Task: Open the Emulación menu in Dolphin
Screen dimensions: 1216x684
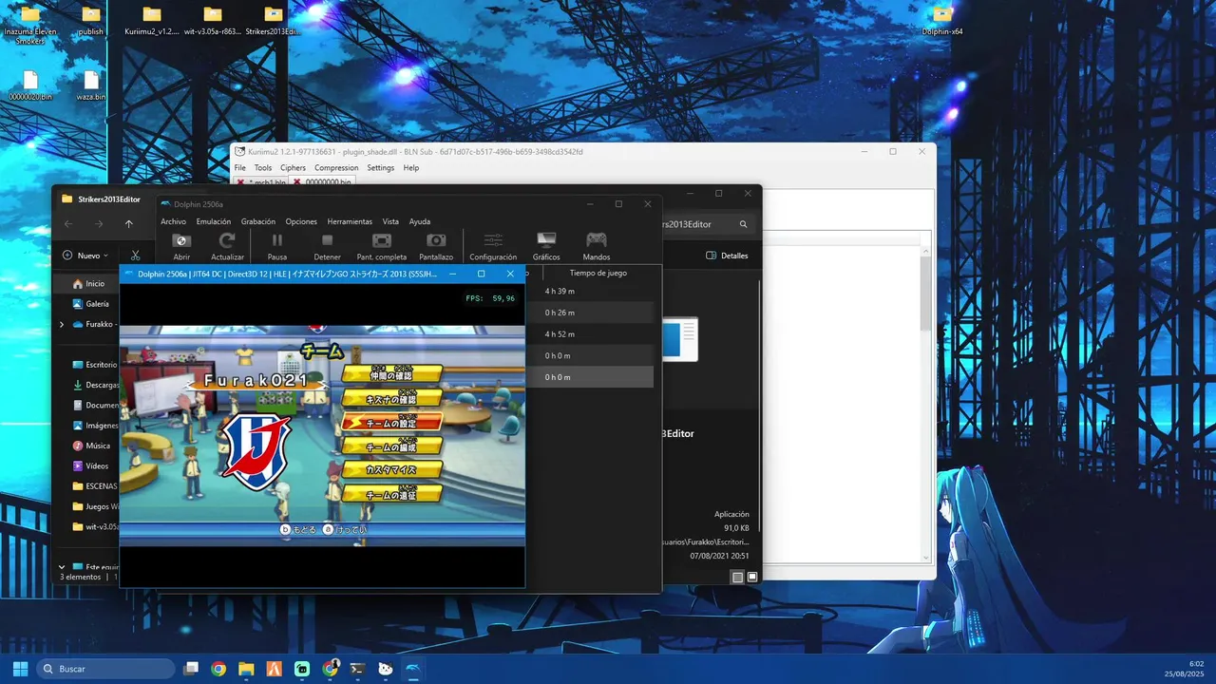Action: click(214, 221)
